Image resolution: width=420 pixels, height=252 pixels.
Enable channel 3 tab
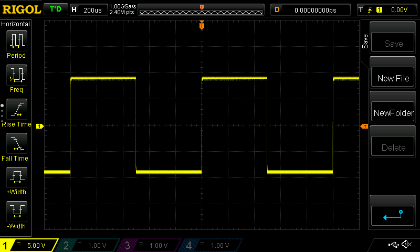[x=150, y=245]
